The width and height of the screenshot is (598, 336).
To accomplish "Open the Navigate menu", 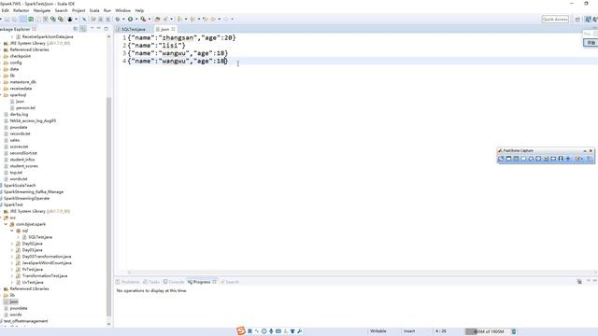I will (x=42, y=10).
